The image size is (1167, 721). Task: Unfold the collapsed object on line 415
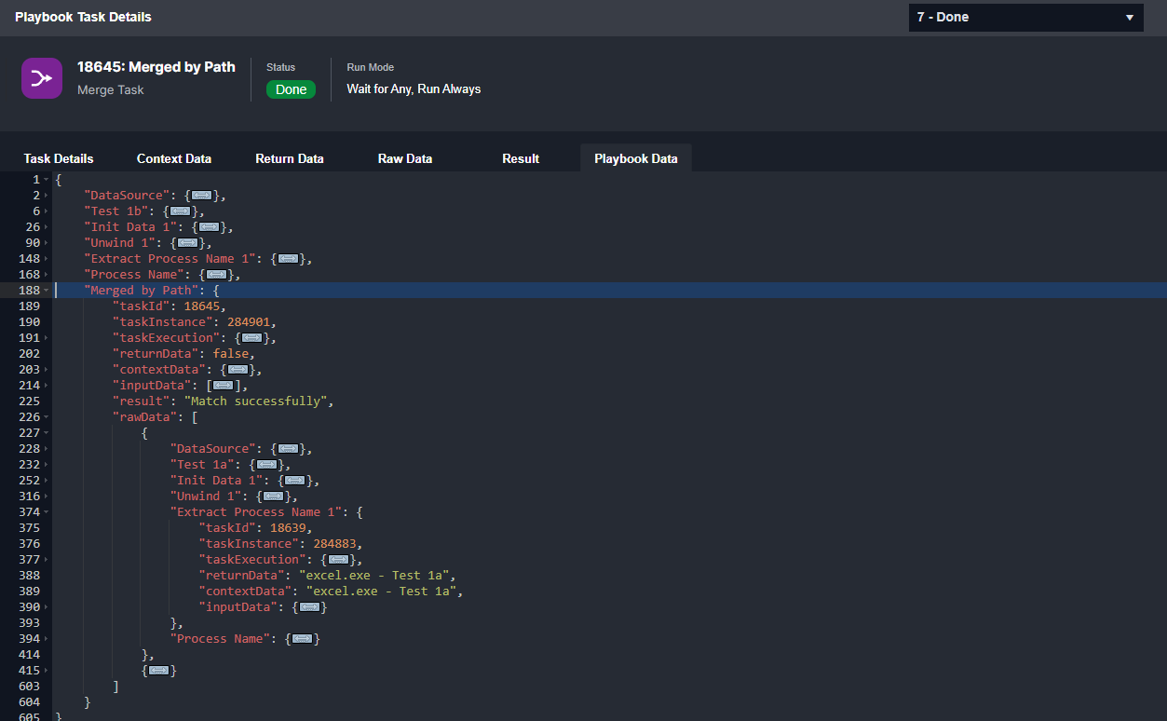159,671
